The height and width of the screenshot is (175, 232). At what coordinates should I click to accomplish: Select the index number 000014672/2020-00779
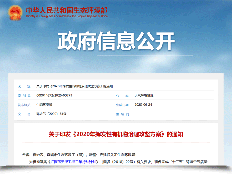click(54, 96)
